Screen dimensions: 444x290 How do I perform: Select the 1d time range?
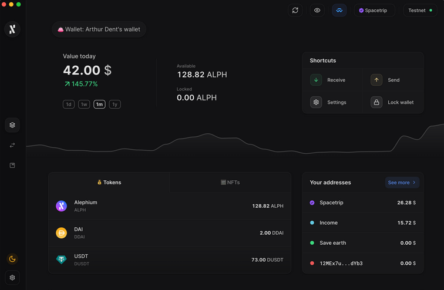[x=69, y=104]
